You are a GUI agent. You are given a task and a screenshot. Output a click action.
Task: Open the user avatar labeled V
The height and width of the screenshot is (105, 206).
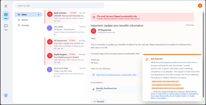pos(200,6)
